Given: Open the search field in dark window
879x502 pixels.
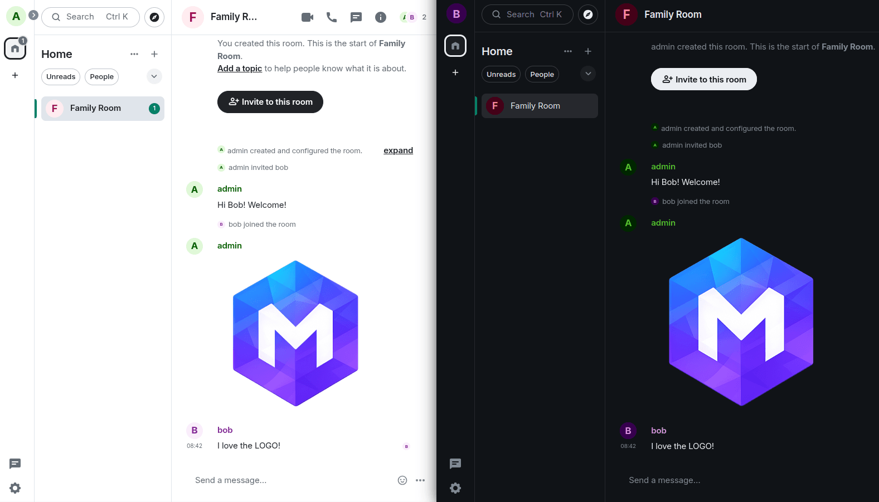Looking at the screenshot, I should click(527, 14).
